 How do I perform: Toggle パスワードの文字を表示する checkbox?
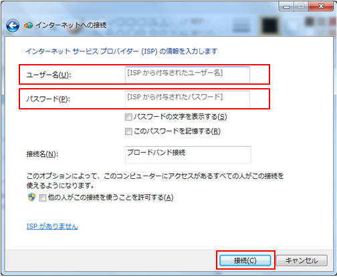point(128,117)
